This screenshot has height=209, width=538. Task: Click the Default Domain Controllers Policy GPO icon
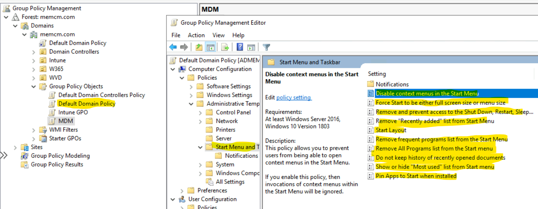coord(52,95)
